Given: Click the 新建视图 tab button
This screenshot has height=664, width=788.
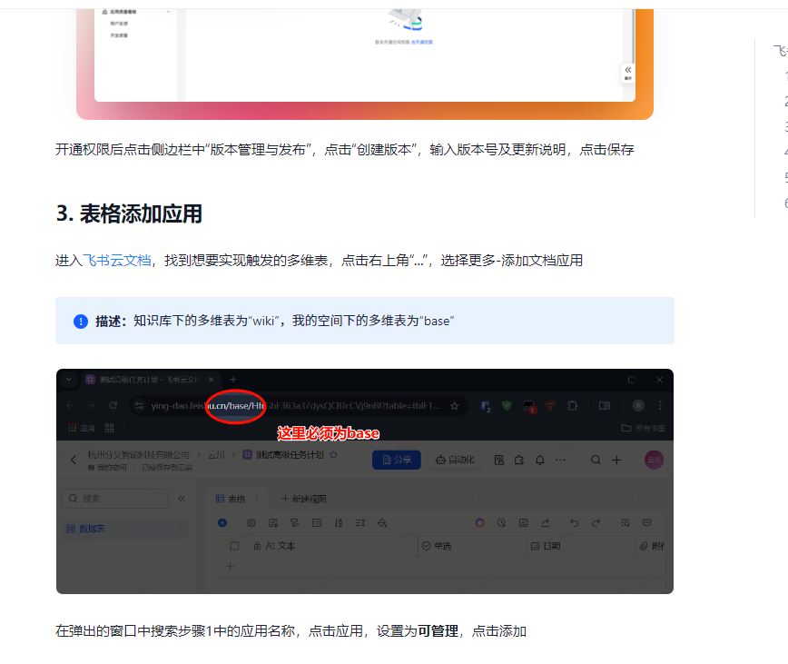Looking at the screenshot, I should pos(303,499).
